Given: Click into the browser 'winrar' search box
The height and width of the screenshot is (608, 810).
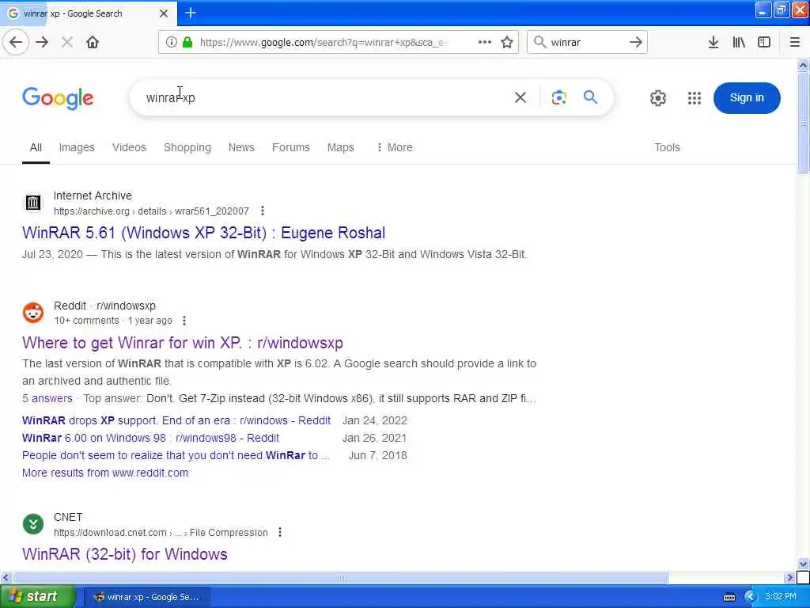Looking at the screenshot, I should pos(587,43).
